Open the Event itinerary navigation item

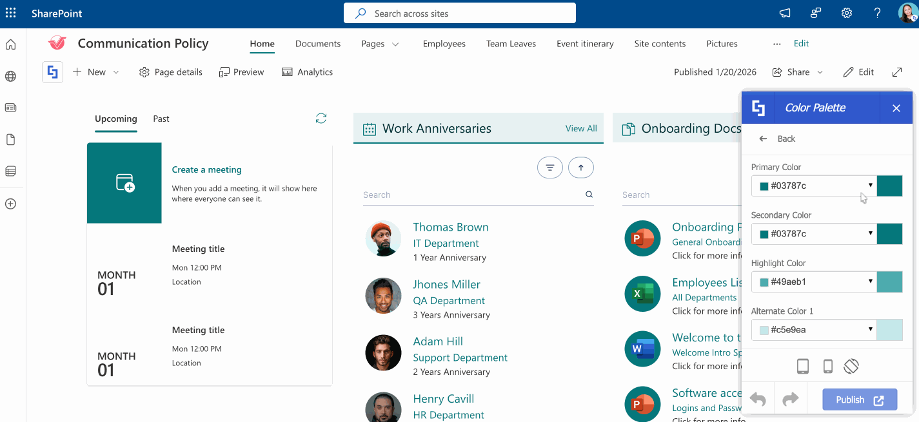[x=584, y=44]
